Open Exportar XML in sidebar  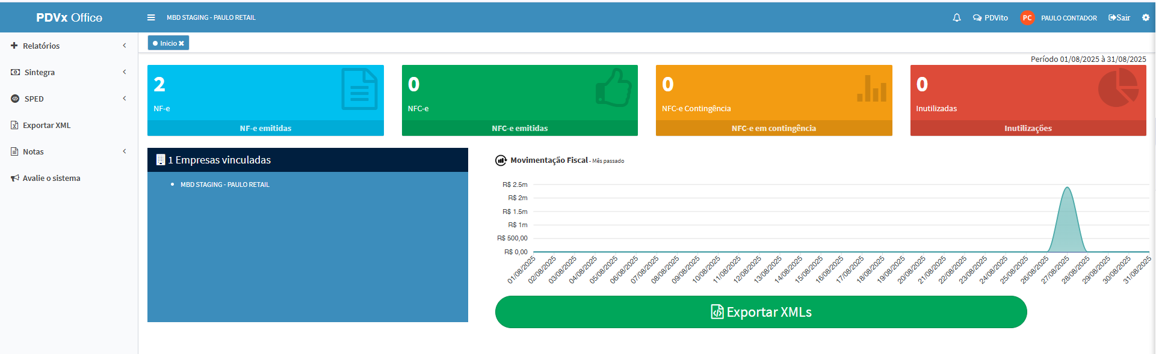(46, 125)
